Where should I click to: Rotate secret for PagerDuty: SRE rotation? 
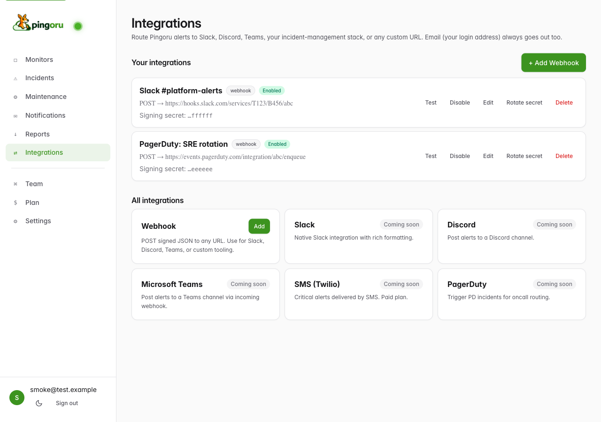click(x=524, y=156)
